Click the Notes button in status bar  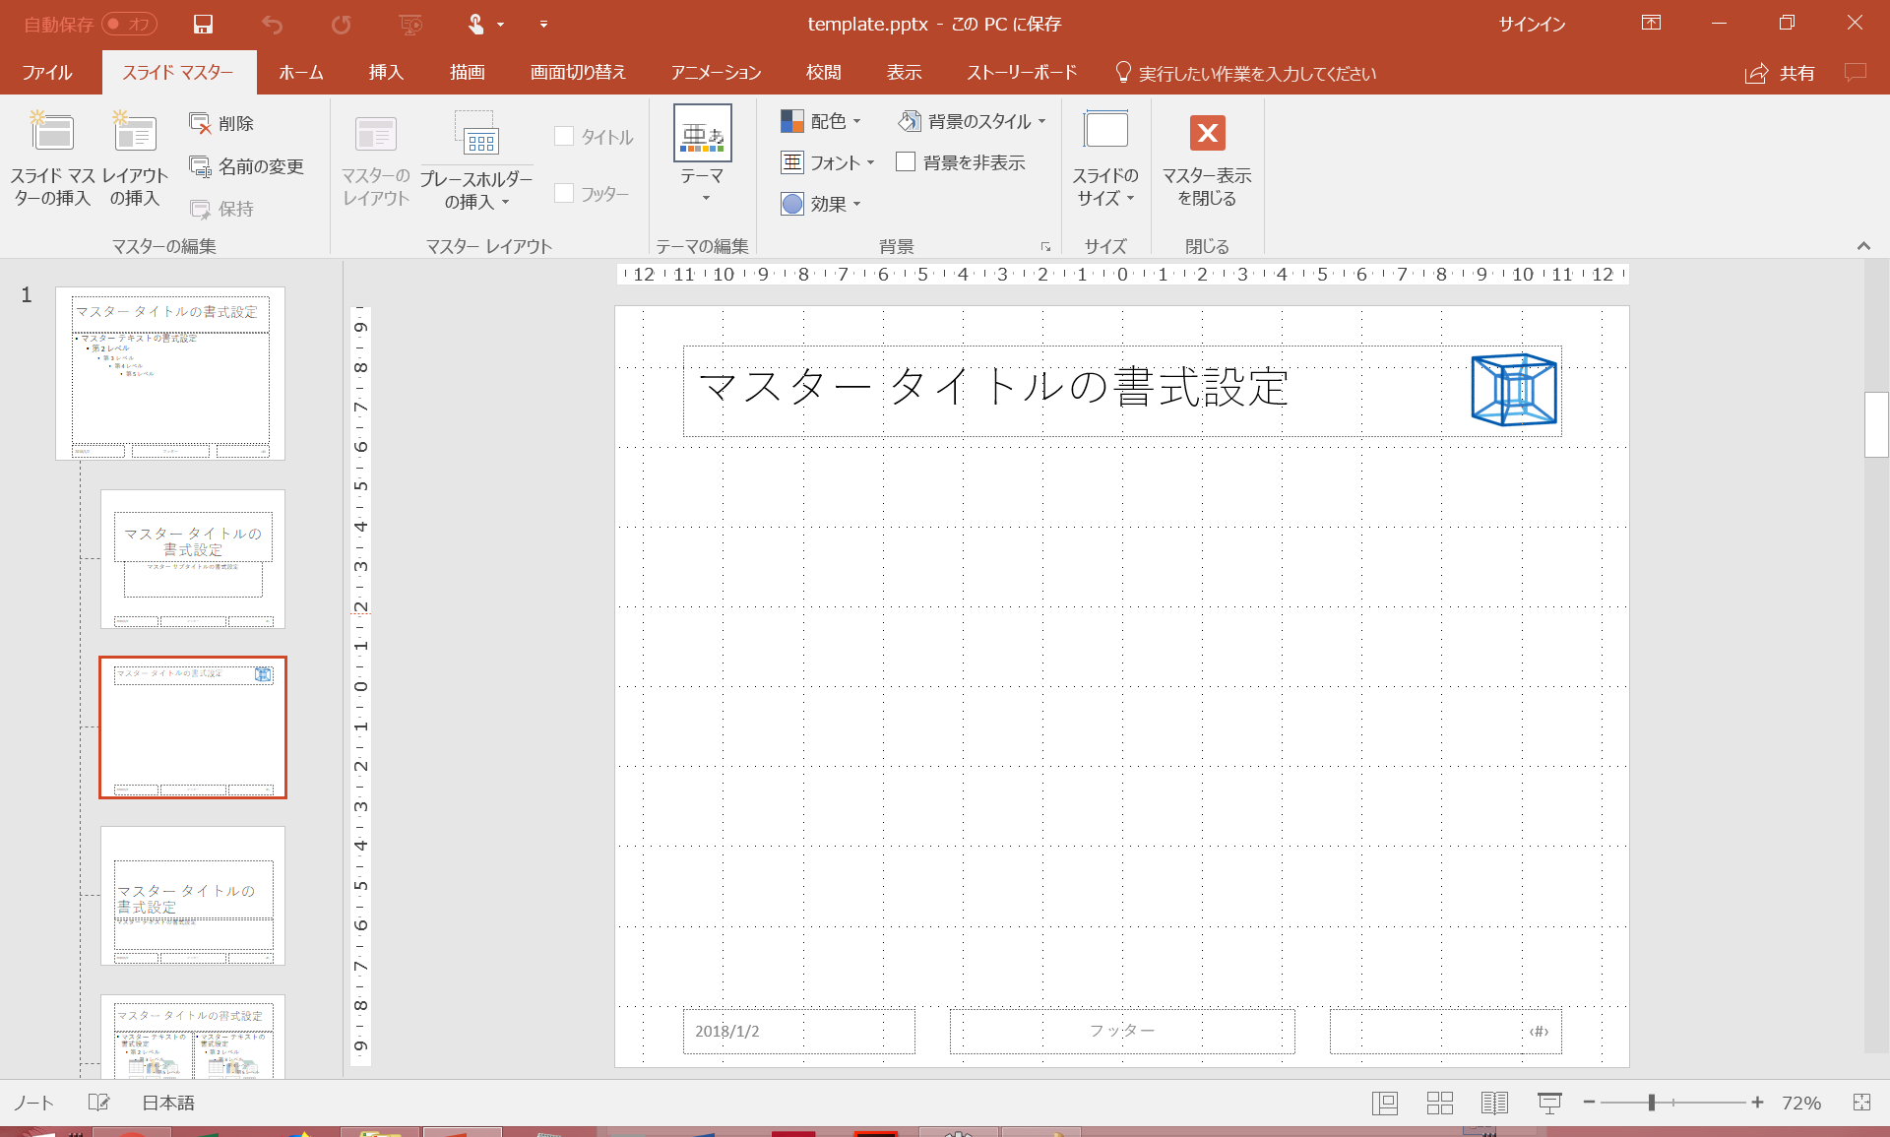(x=33, y=1103)
